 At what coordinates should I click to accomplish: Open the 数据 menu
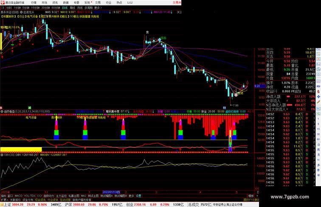[66, 3]
